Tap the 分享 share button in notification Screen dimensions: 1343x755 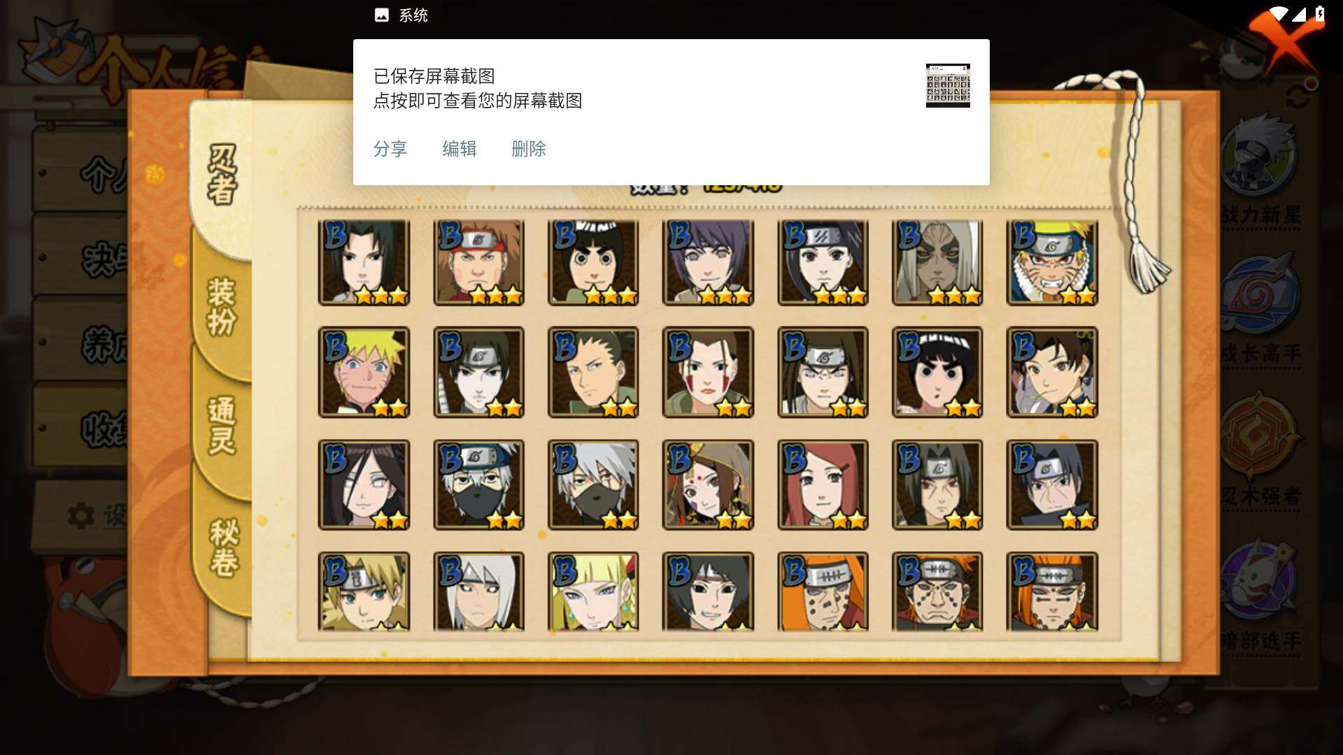(x=390, y=149)
